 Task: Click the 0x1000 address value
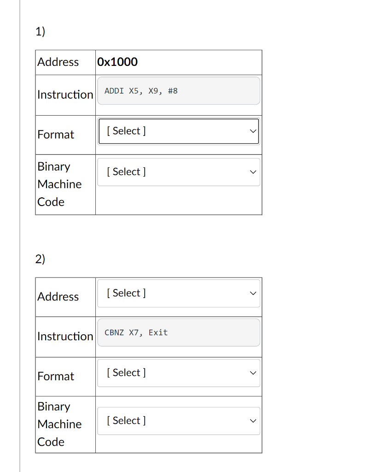click(117, 62)
